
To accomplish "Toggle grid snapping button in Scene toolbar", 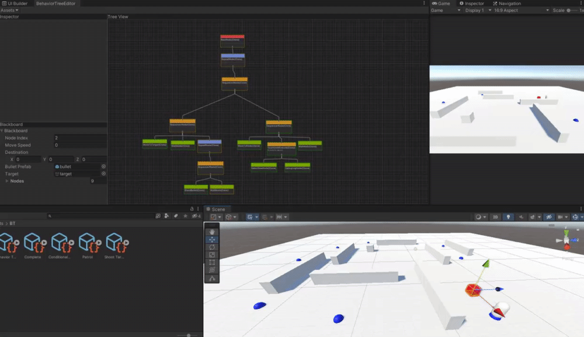I will (250, 217).
